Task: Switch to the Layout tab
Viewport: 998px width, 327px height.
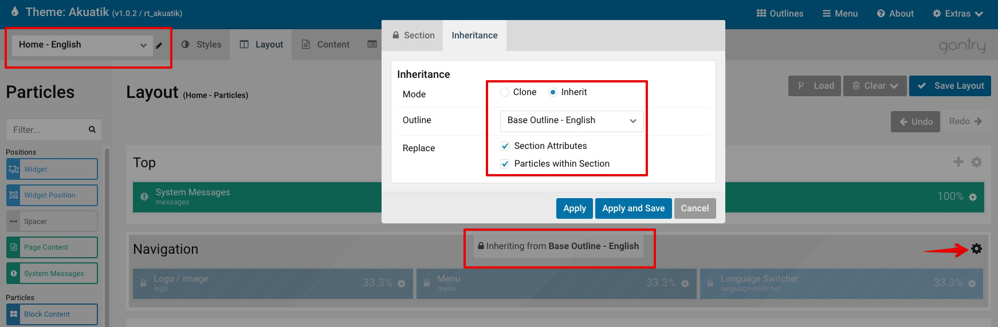Action: point(261,45)
